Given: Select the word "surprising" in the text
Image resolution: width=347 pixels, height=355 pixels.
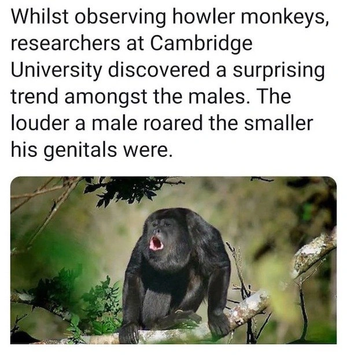Looking at the screenshot, I should pyautogui.click(x=278, y=71).
